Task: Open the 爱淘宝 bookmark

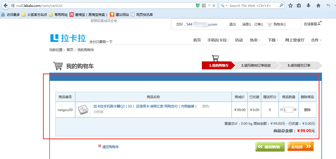Action: click(88, 15)
